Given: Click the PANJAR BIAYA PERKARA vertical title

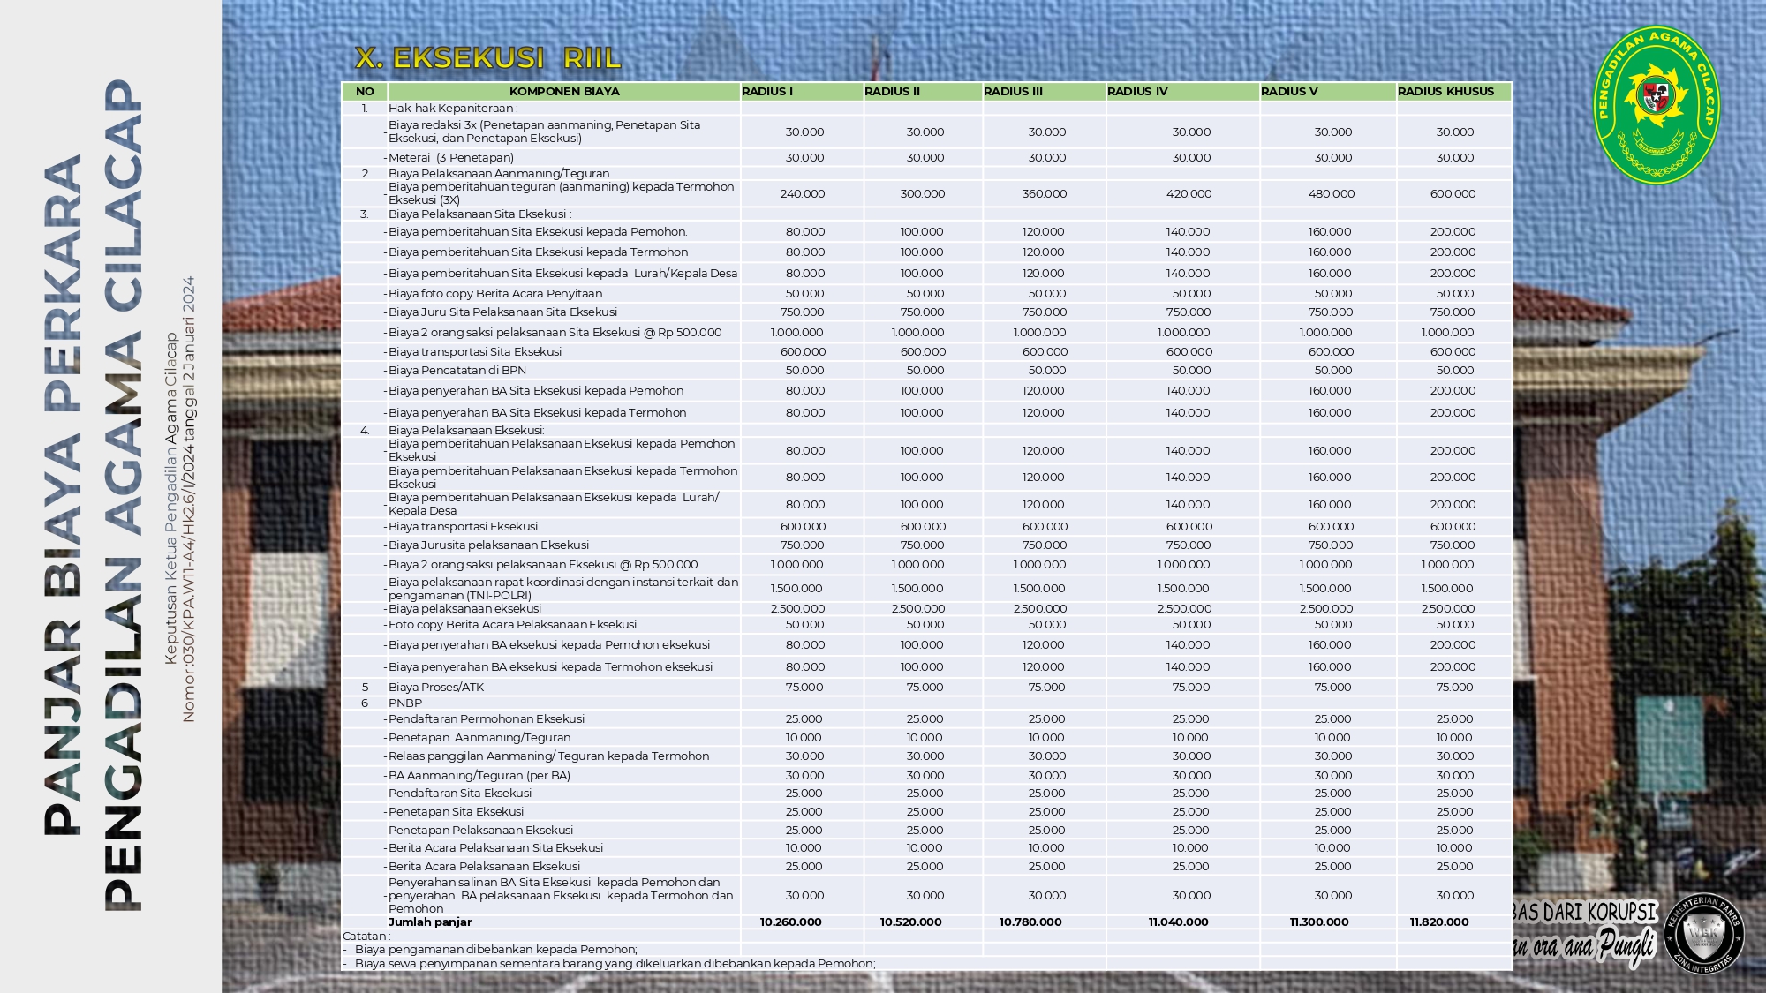Looking at the screenshot, I should (63, 494).
